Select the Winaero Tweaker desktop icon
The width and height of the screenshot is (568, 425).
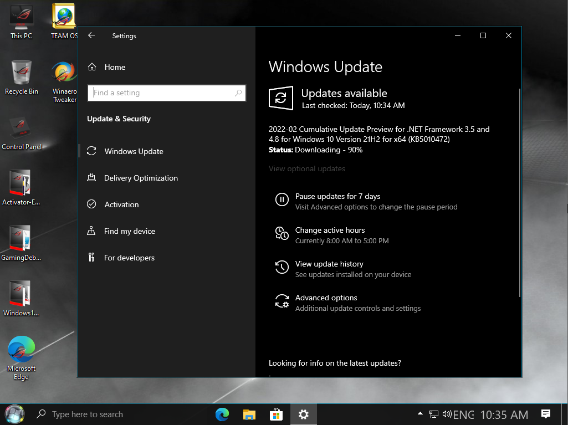point(64,82)
